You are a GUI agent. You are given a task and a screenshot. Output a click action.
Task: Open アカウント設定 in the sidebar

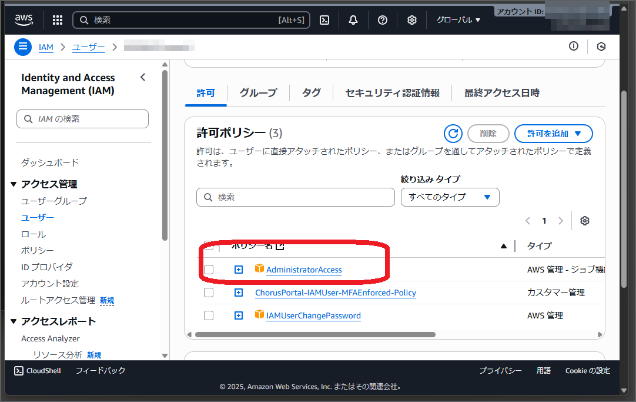point(50,284)
